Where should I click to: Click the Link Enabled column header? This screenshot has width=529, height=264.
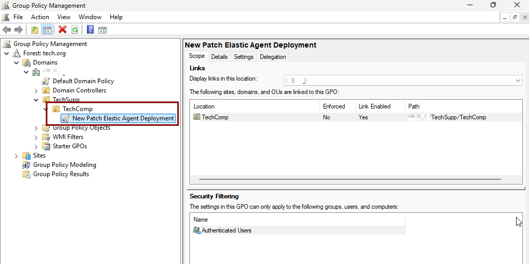374,106
